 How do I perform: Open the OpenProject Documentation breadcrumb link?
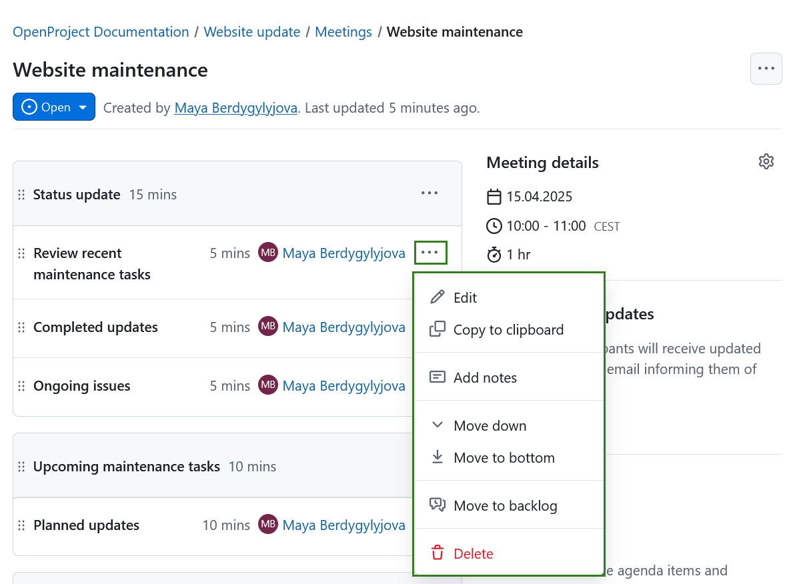click(101, 31)
